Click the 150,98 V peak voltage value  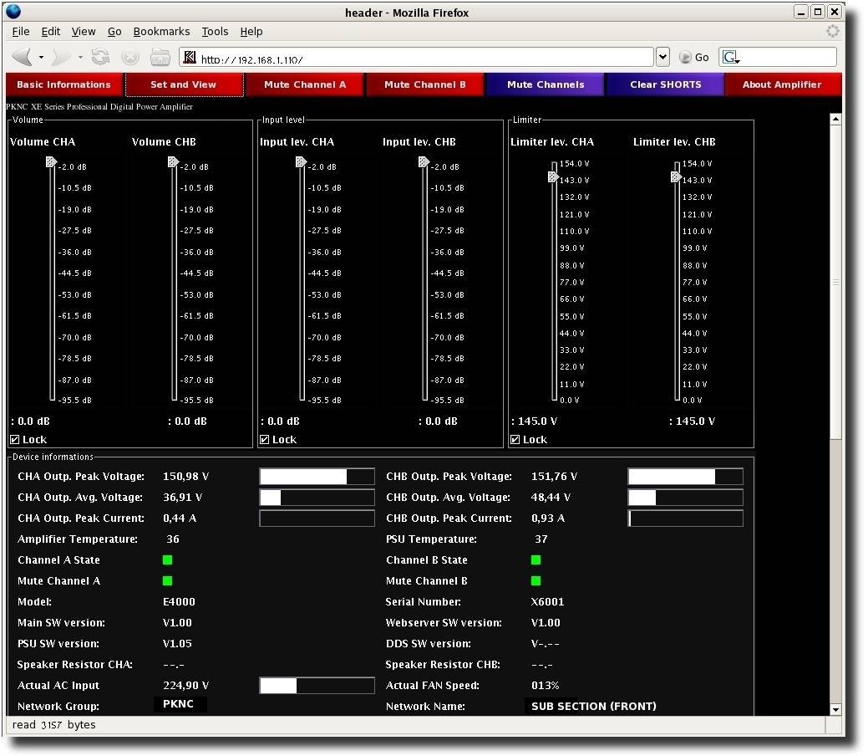tap(186, 477)
